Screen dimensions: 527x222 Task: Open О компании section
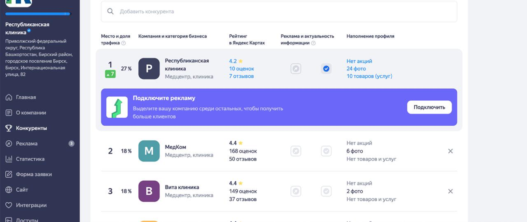coord(31,113)
